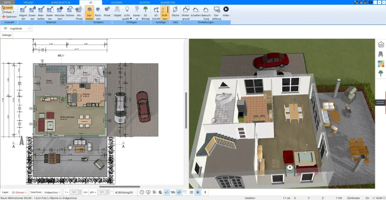Use the Drehen material rotate tool
This screenshot has height=200, width=386.
point(70,11)
